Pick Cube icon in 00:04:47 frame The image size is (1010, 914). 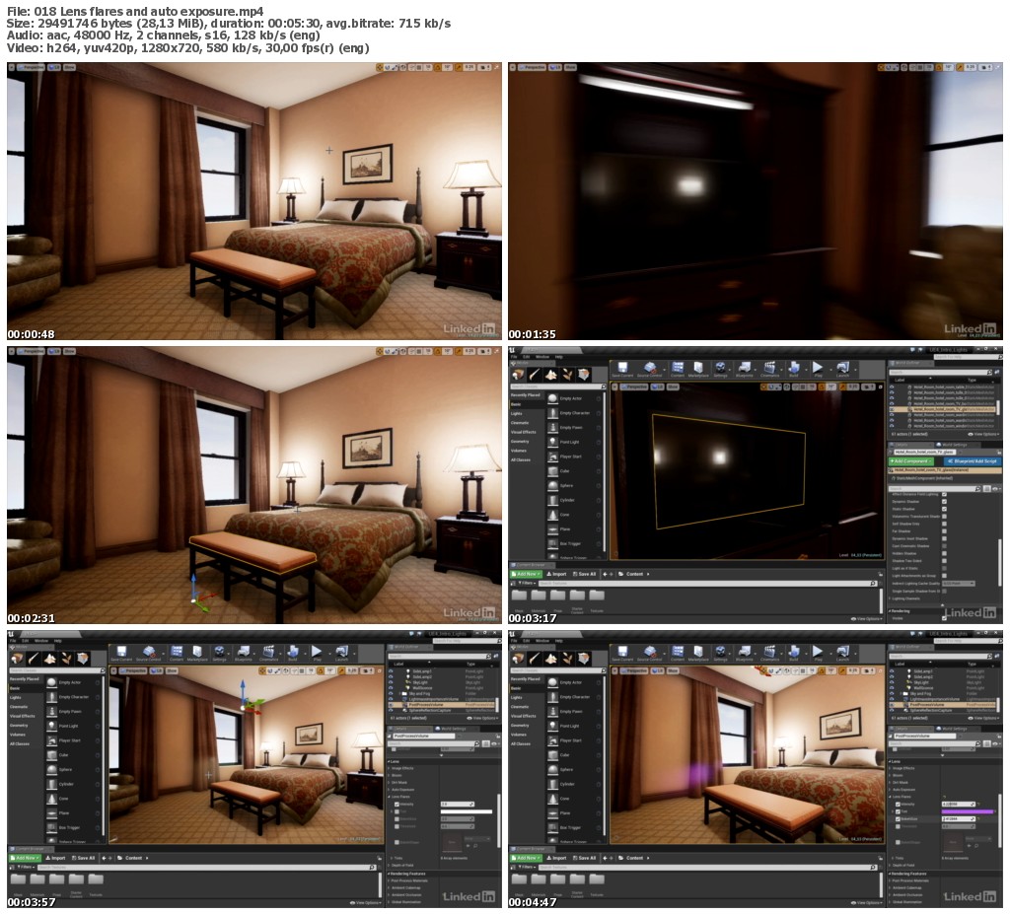(552, 755)
